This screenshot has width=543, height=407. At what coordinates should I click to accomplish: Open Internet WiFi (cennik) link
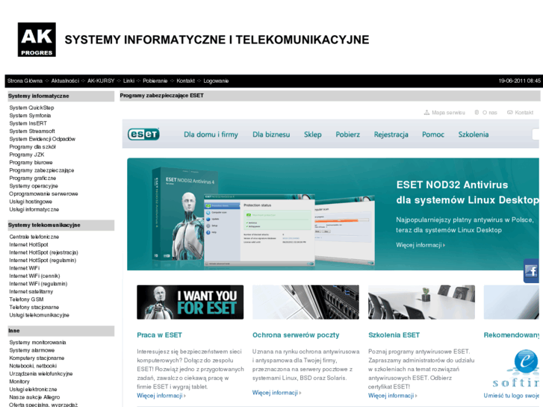34,276
